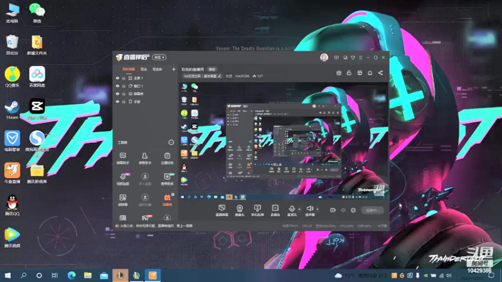The height and width of the screenshot is (282, 502).
Task: Click the store icon beside the bell
Action: (x=360, y=73)
